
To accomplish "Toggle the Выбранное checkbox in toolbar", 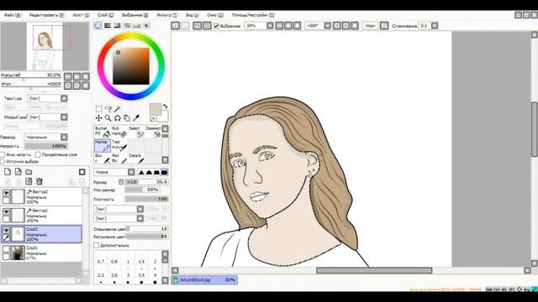I will 217,26.
